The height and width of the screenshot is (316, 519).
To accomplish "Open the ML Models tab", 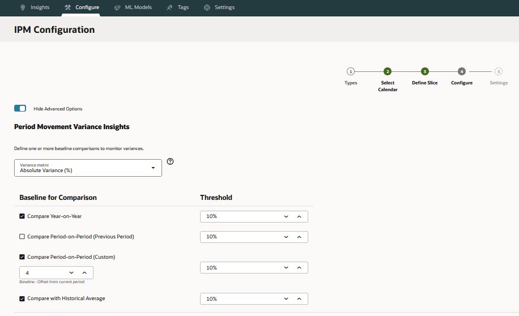I will pos(138,7).
